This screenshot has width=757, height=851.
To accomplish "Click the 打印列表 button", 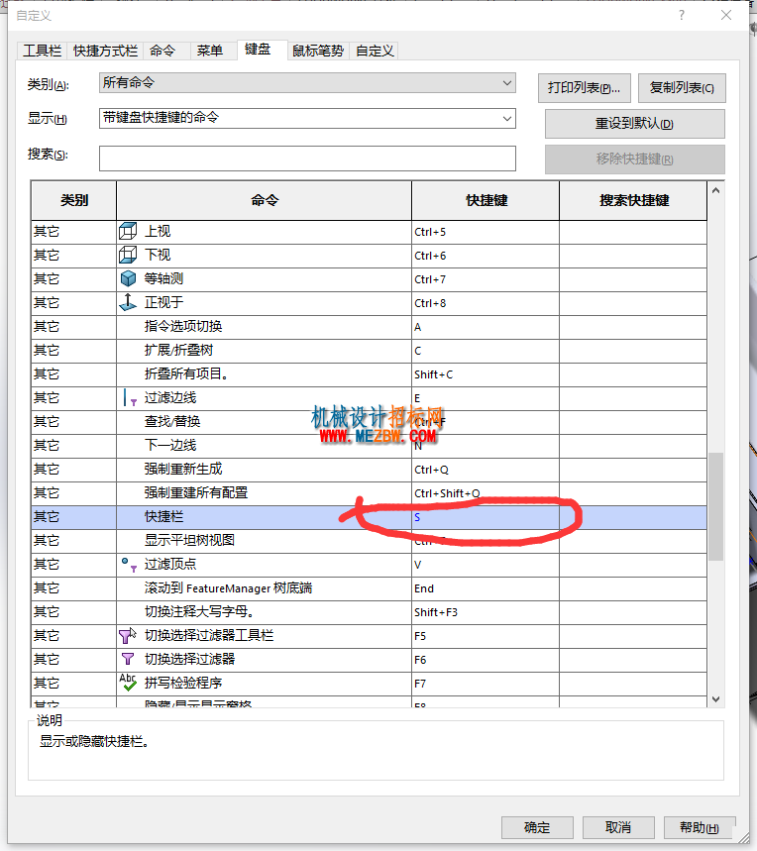I will tap(585, 88).
